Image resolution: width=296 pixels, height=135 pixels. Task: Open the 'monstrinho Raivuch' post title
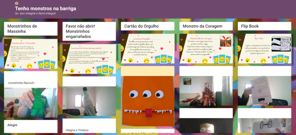(21, 83)
